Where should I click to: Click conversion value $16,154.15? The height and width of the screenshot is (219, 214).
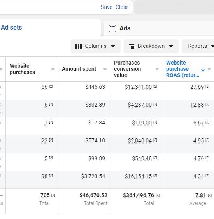(138, 176)
